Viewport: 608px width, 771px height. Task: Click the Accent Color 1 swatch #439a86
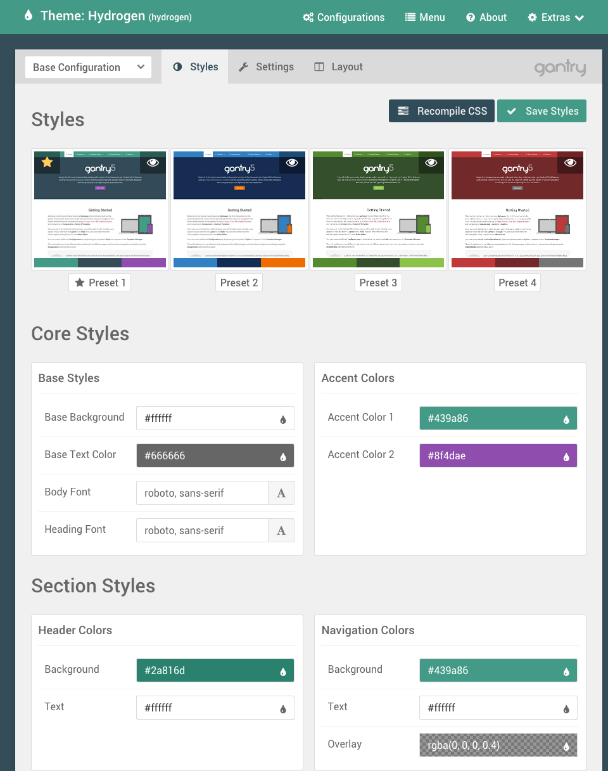pos(491,419)
